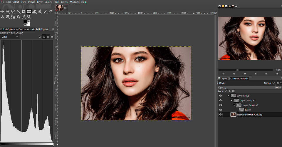The height and width of the screenshot is (147, 282).
Task: Open the layer Mode Normal dropdown
Action: click(269, 83)
